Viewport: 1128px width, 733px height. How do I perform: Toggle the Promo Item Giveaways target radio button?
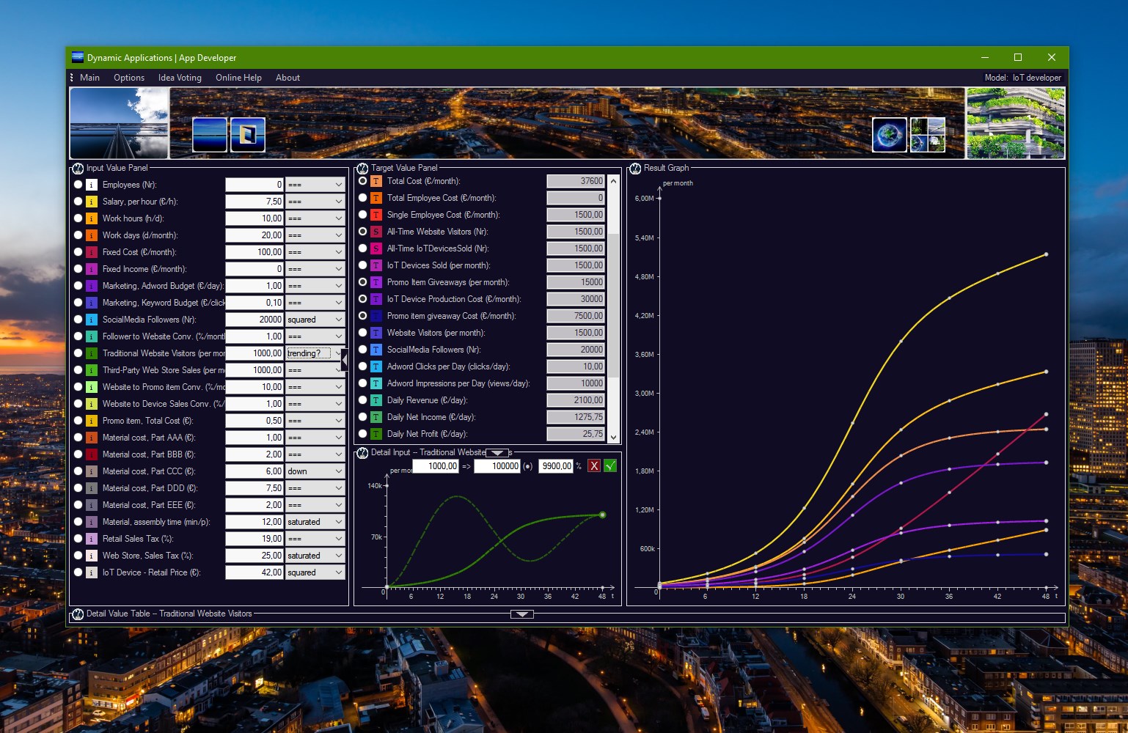362,282
